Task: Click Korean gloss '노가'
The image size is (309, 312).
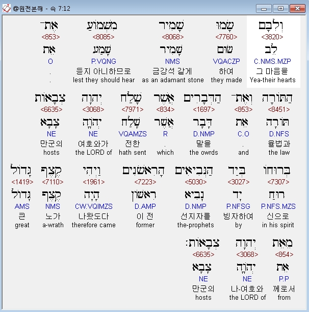Action: 53,216
